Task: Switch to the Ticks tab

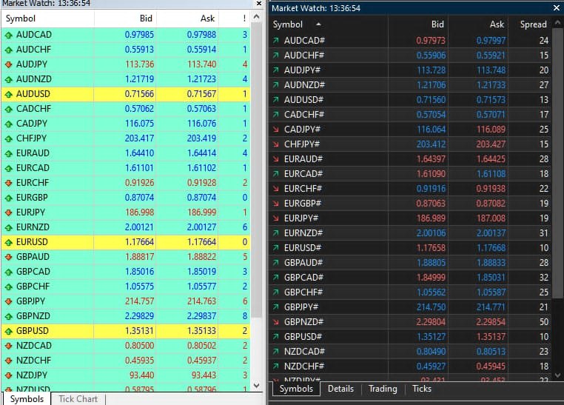Action: [422, 389]
